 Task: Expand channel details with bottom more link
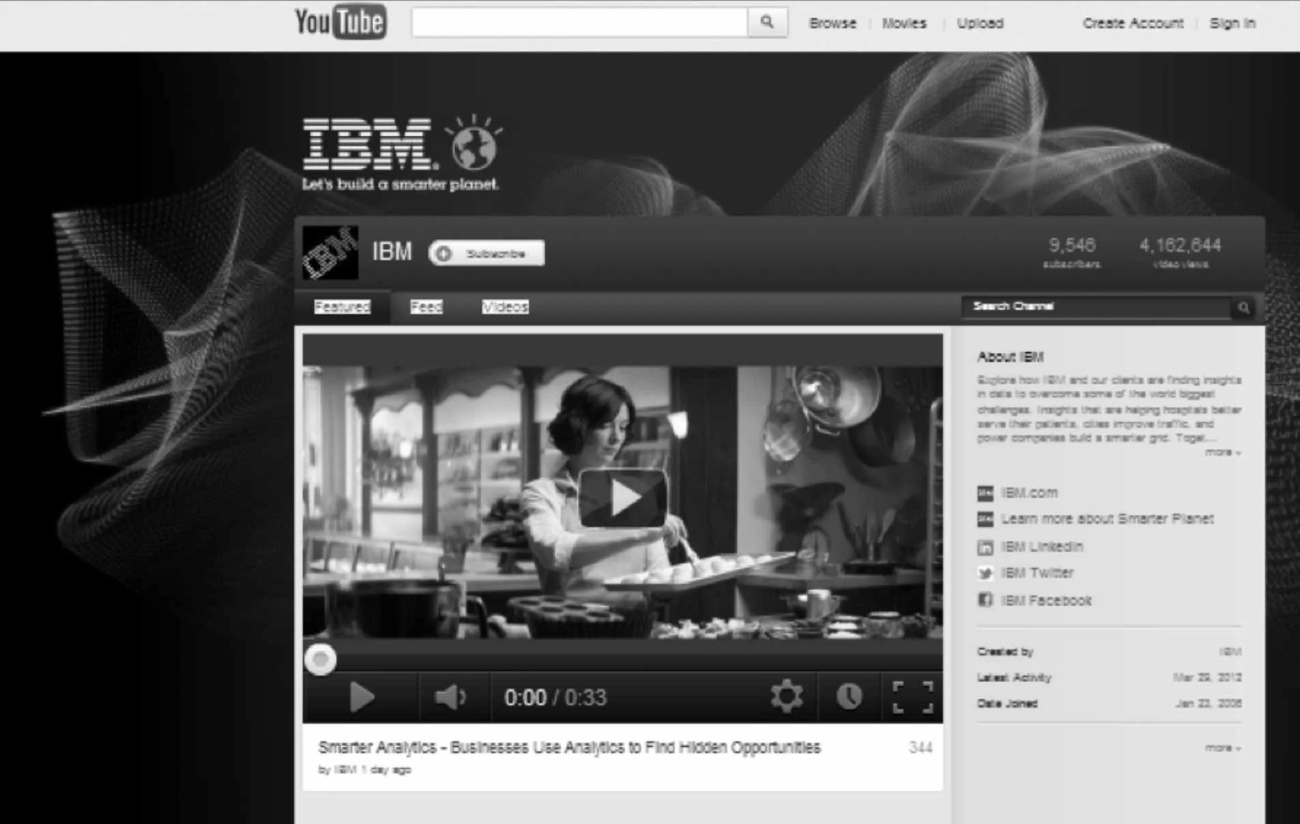[1223, 748]
